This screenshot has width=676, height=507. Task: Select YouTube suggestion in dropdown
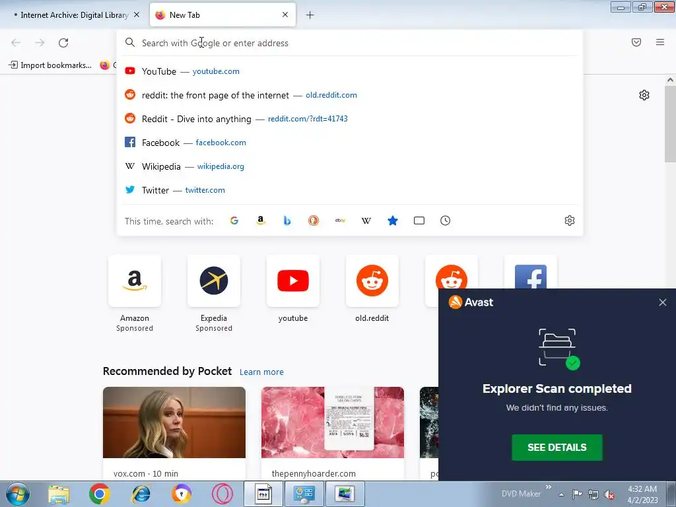[350, 71]
